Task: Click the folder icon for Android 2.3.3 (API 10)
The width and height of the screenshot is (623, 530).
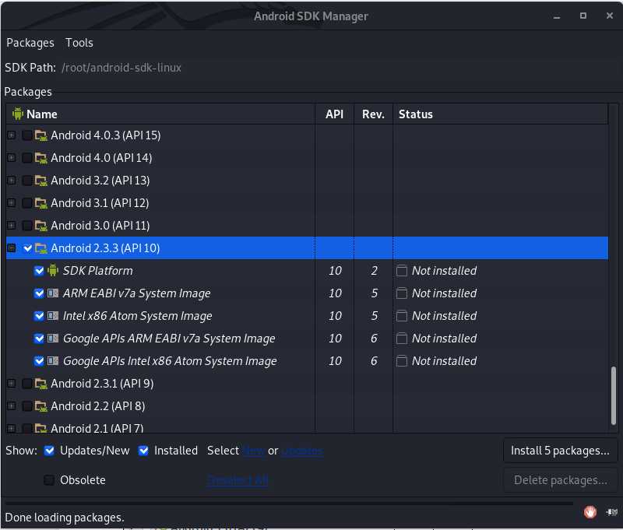Action: click(x=41, y=248)
